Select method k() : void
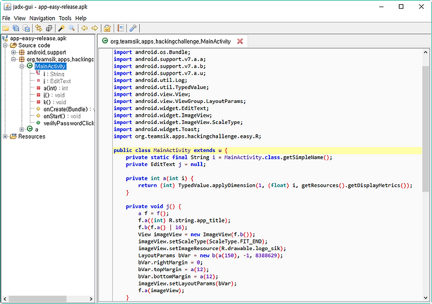This screenshot has width=432, height=304. tap(55, 102)
